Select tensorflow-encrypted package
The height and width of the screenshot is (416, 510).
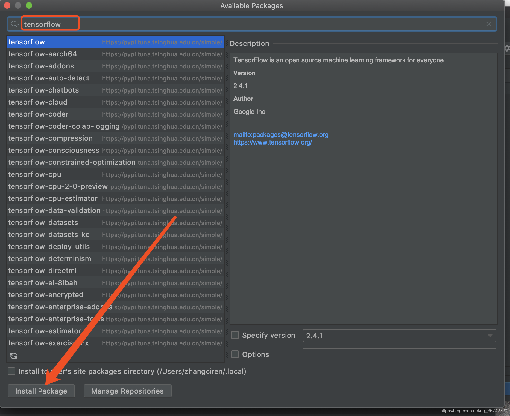coord(115,295)
